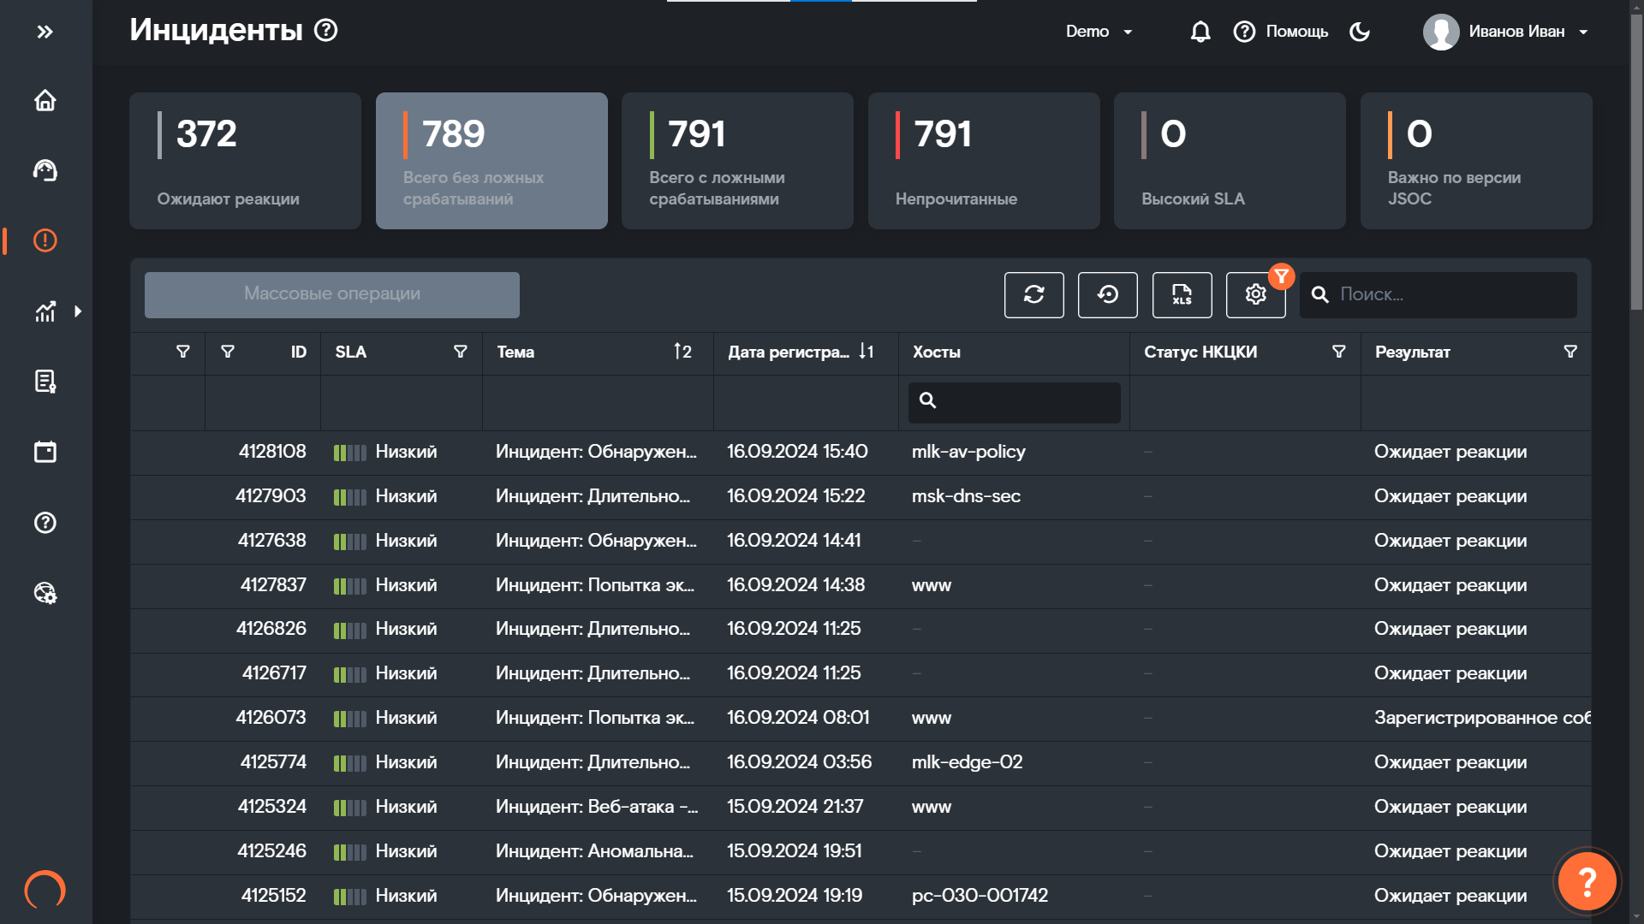Click the refresh table icon button

coord(1033,294)
